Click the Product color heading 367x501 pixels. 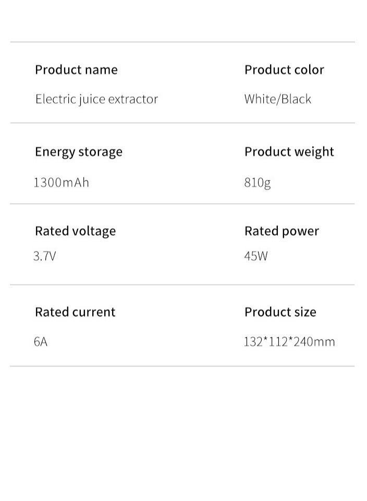tap(284, 69)
